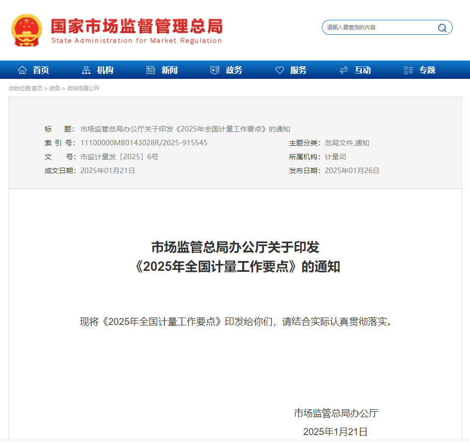470x442 pixels.
Task: Open the 服务 navigation menu item
Action: tap(299, 70)
